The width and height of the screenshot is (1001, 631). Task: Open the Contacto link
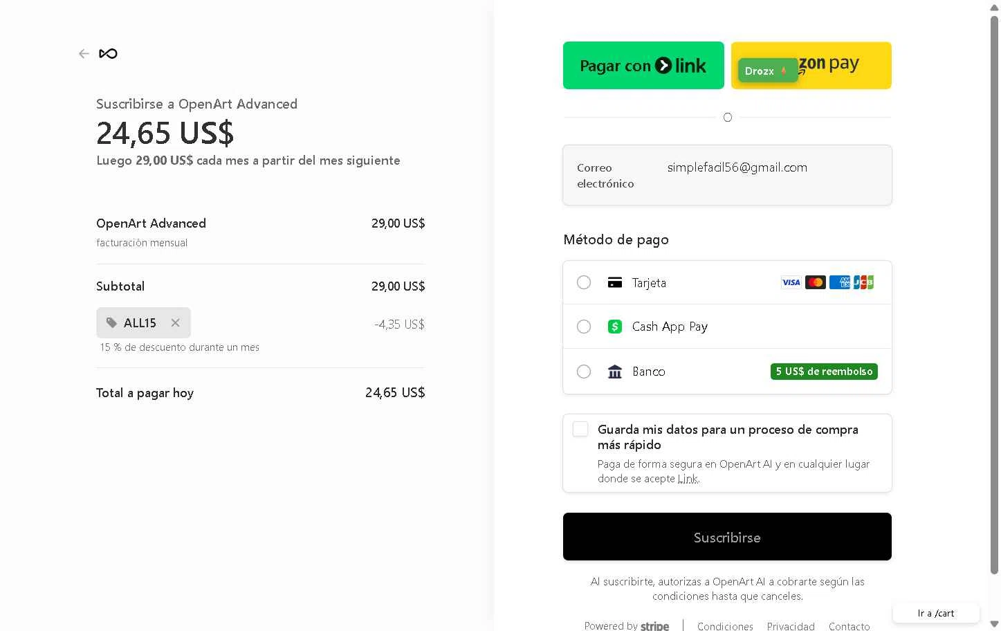pyautogui.click(x=850, y=626)
